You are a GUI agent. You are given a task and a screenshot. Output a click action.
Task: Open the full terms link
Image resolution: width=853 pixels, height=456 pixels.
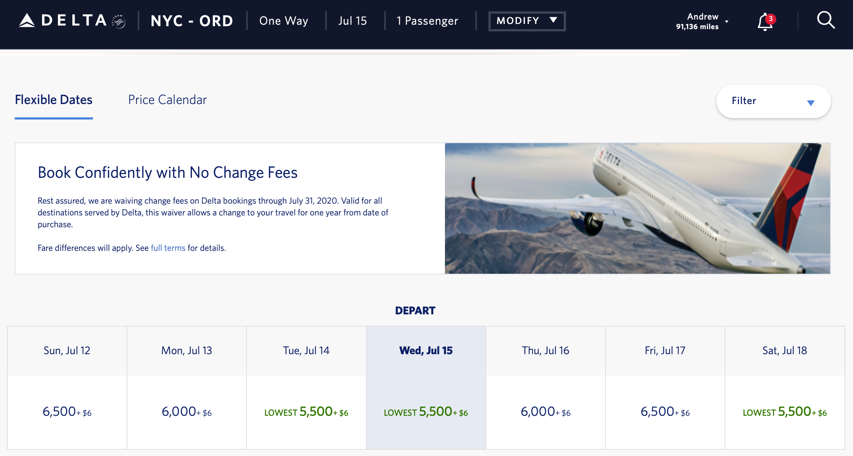(168, 248)
